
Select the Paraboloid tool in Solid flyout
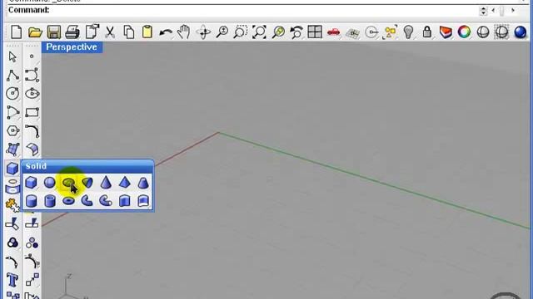pos(87,183)
